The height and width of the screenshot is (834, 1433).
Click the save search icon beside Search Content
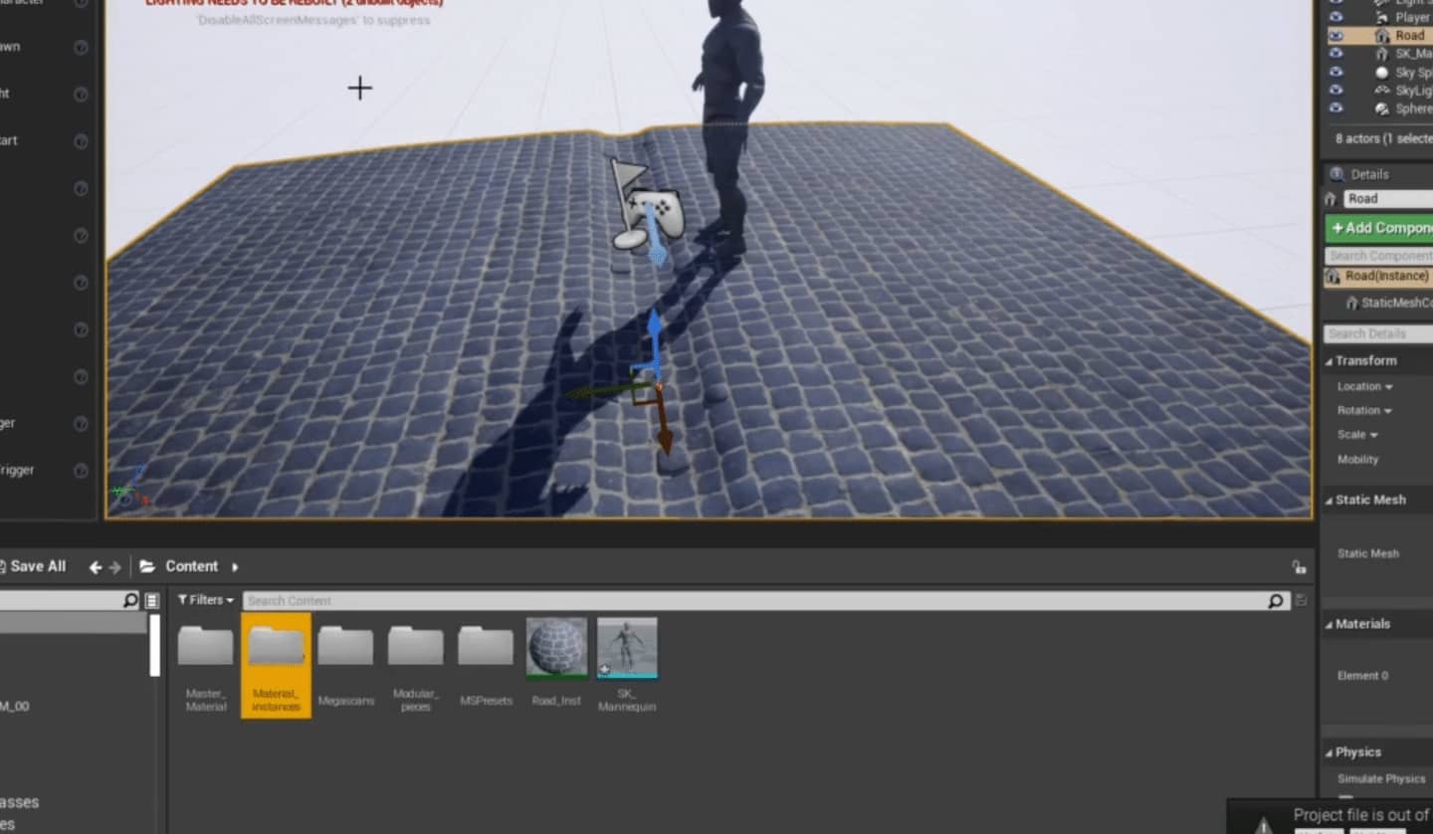point(1301,600)
